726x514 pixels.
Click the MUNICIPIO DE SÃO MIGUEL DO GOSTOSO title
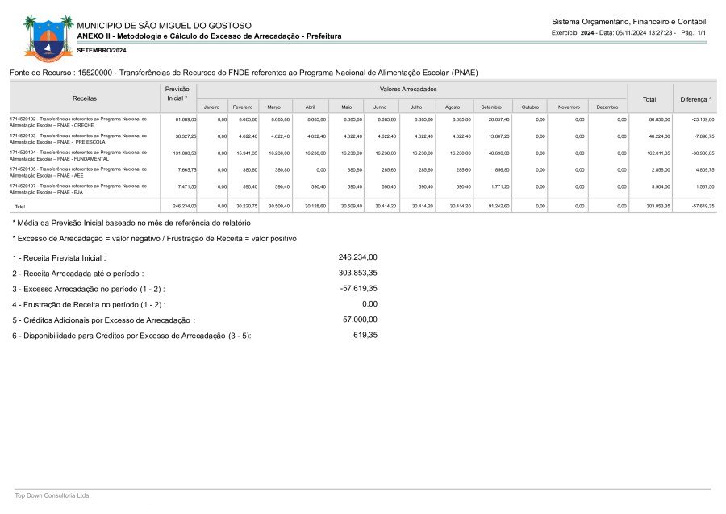click(164, 26)
